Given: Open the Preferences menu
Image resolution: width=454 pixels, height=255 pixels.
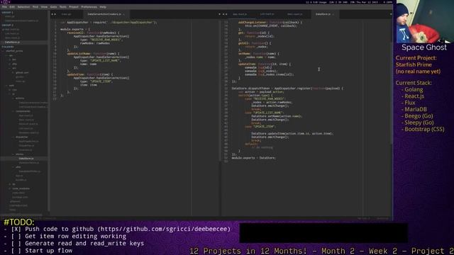Looking at the screenshot, I should (x=89, y=6).
